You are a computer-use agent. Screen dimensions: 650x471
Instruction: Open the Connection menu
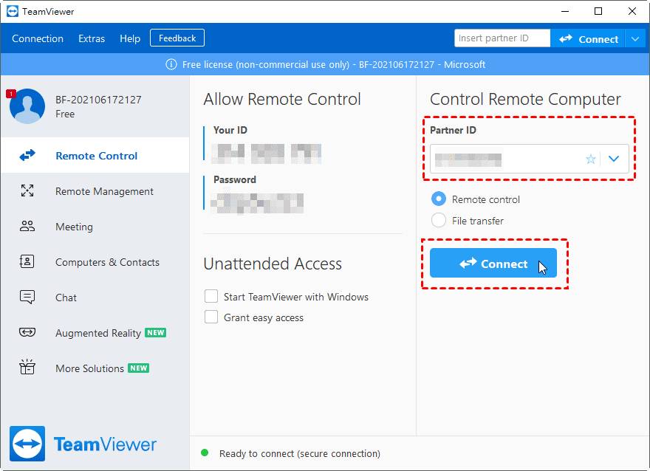(x=38, y=38)
